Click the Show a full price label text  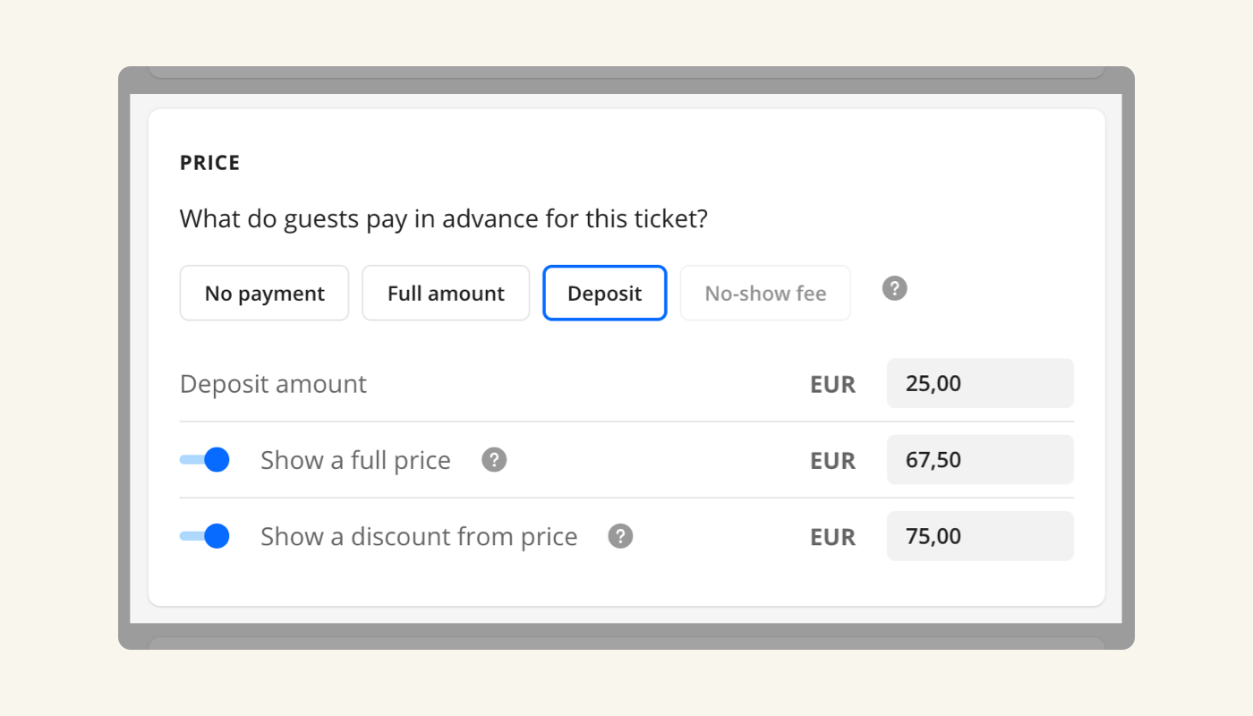pyautogui.click(x=355, y=460)
